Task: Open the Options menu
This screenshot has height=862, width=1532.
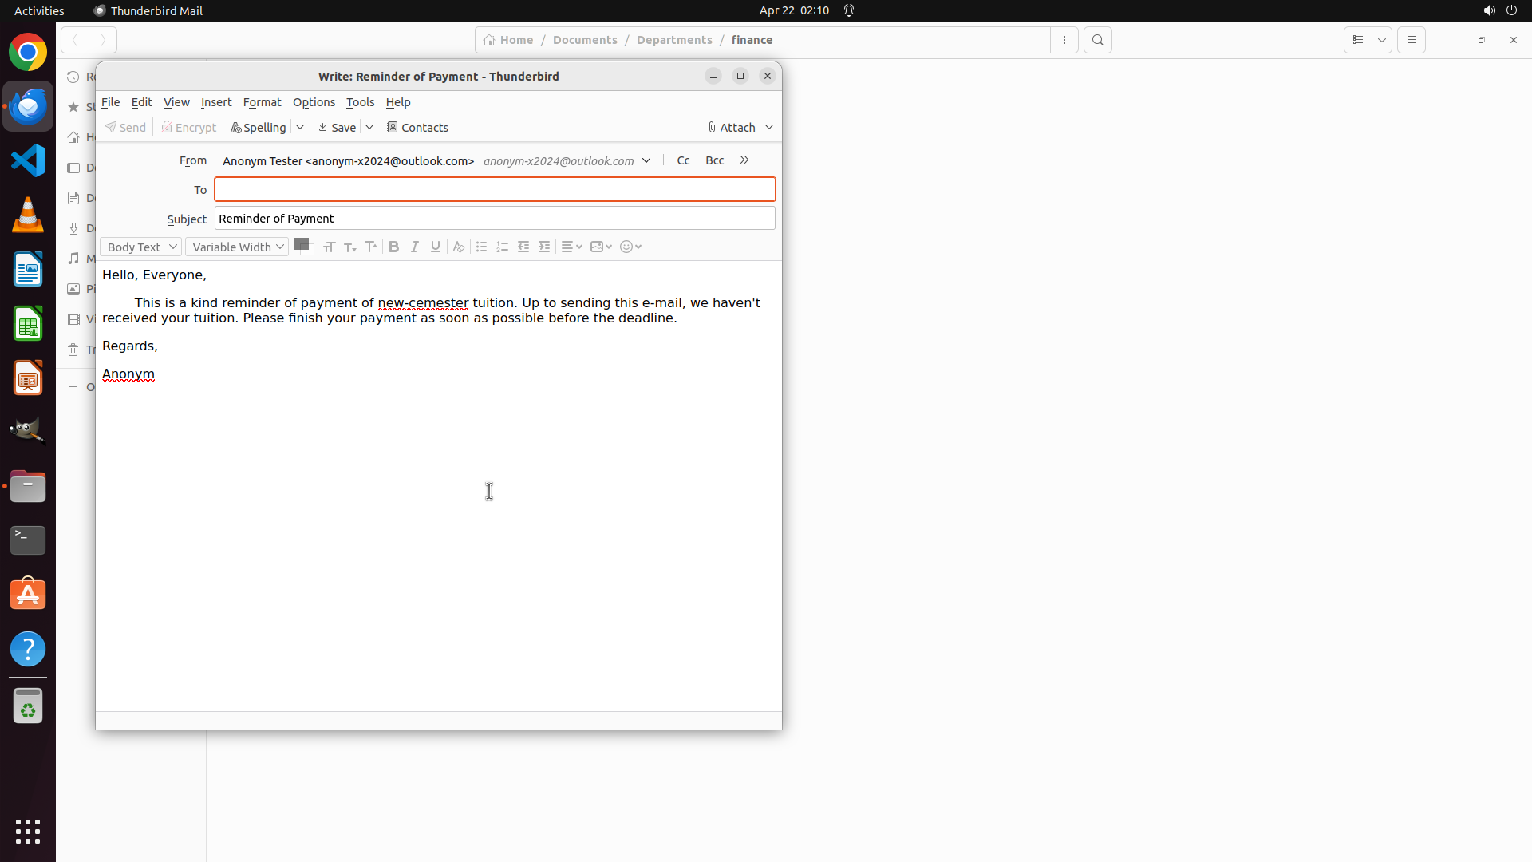Action: tap(314, 102)
